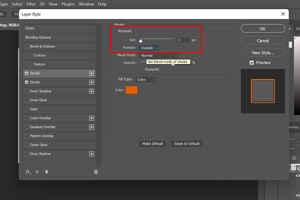The width and height of the screenshot is (300, 200).
Task: Add another Gradient Overlay with plus icon
Action: [92, 127]
